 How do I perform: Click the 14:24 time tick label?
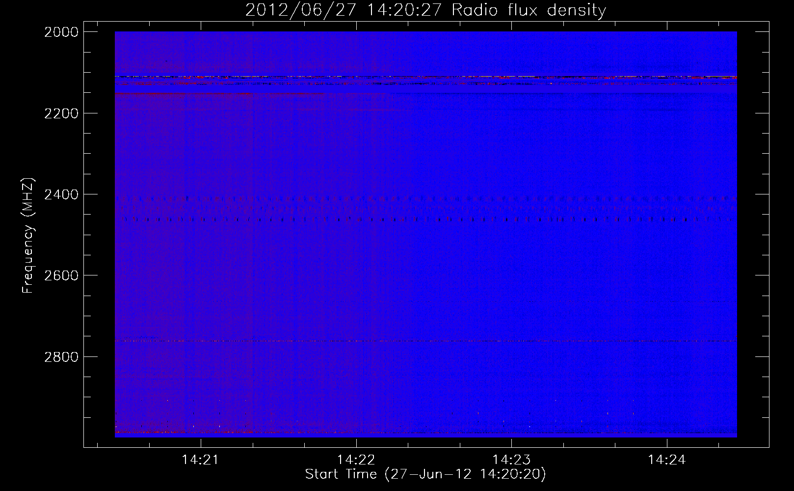[x=666, y=460]
